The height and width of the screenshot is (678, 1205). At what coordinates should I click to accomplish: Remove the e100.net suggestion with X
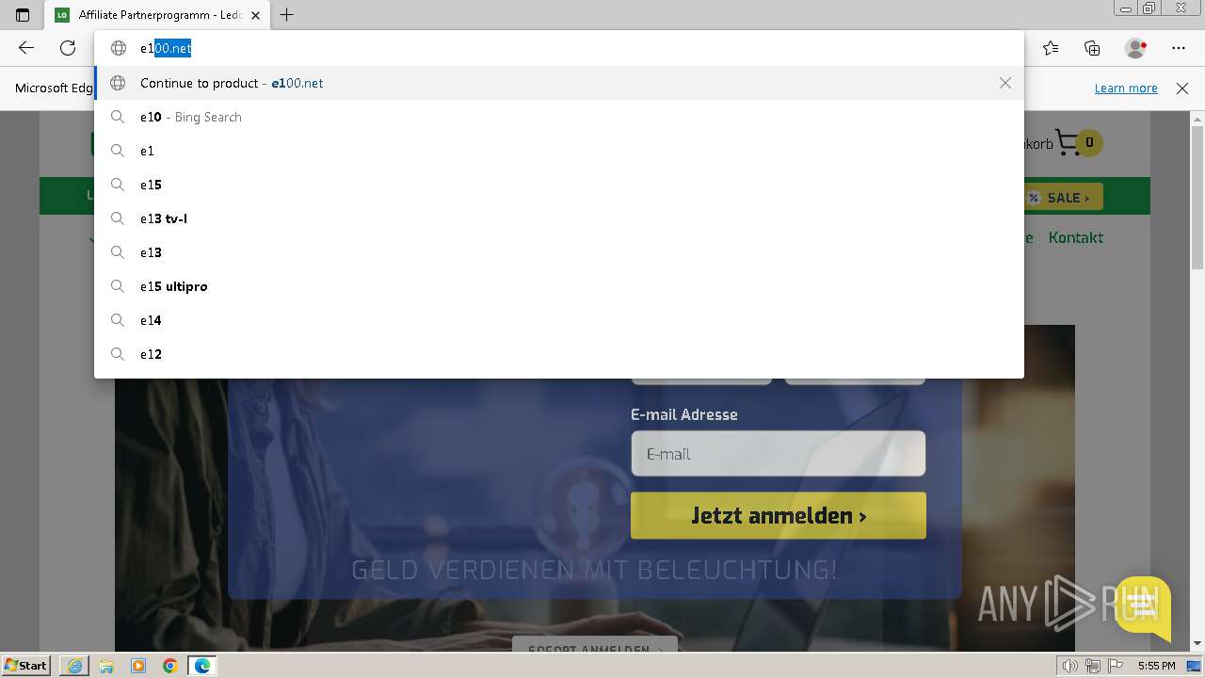1005,83
